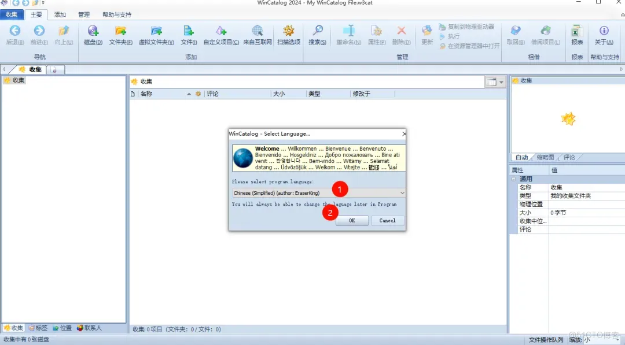Viewport: 625px width, 345px height.
Task: Switch to 添加 ribbon tab
Action: [x=60, y=14]
